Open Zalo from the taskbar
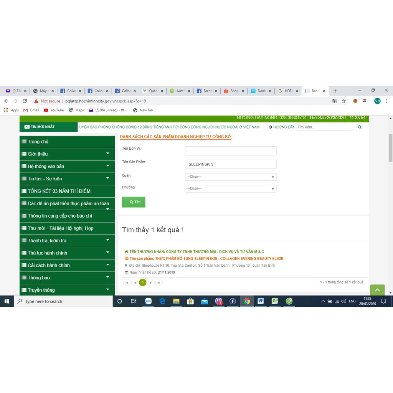Viewport: 393px width, 393px height. tap(149, 301)
